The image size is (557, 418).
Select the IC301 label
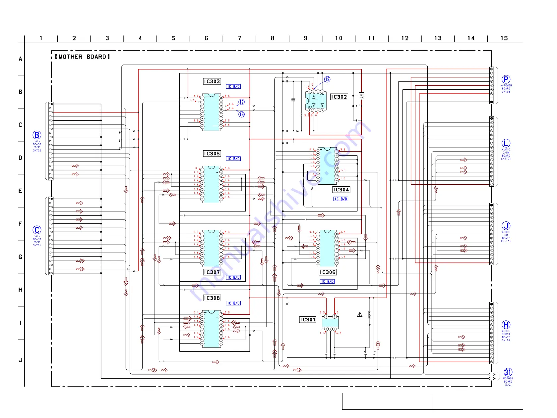coord(308,320)
